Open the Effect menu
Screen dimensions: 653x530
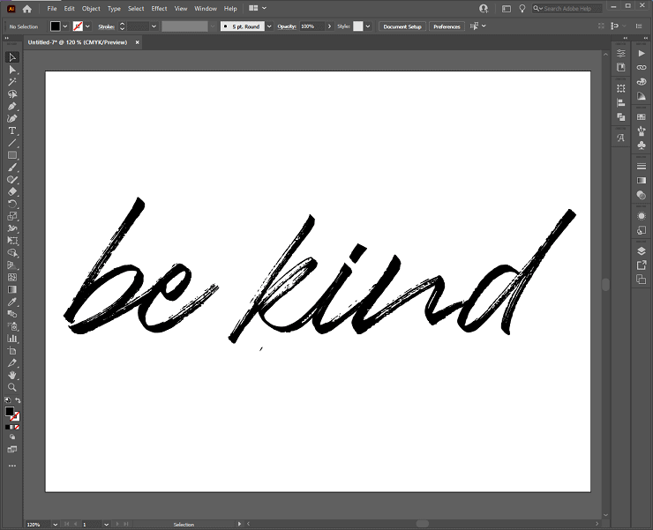(x=159, y=8)
